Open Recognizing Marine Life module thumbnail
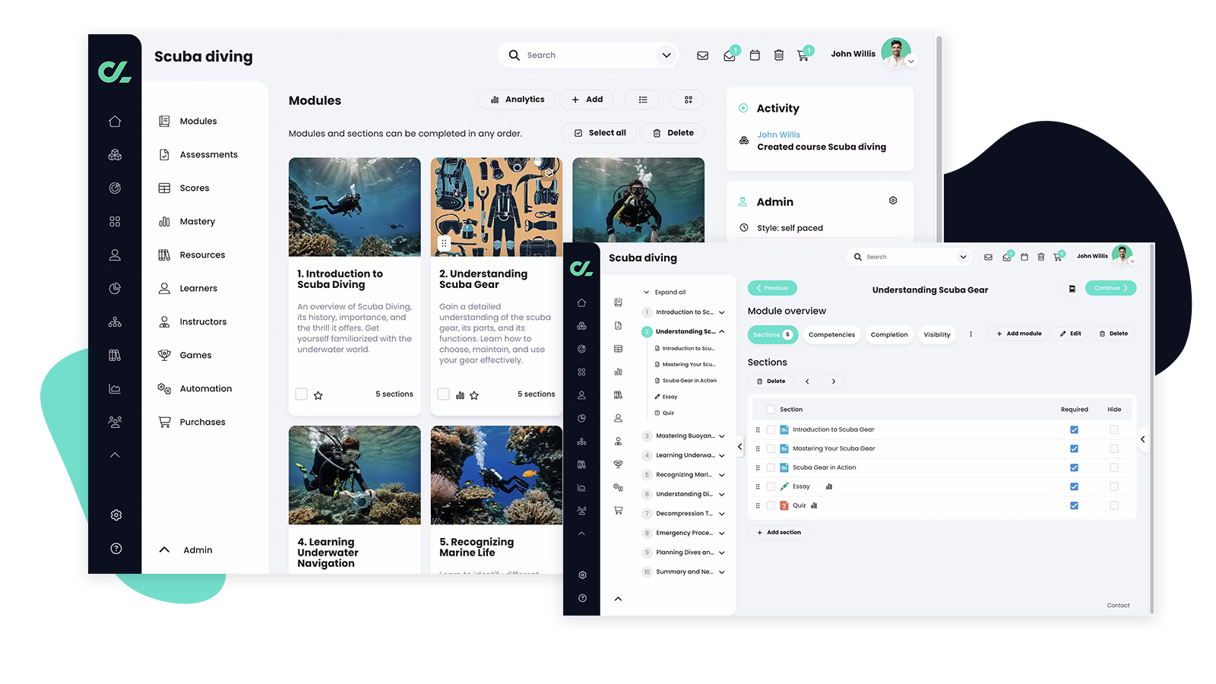This screenshot has height=684, width=1216. click(x=496, y=475)
